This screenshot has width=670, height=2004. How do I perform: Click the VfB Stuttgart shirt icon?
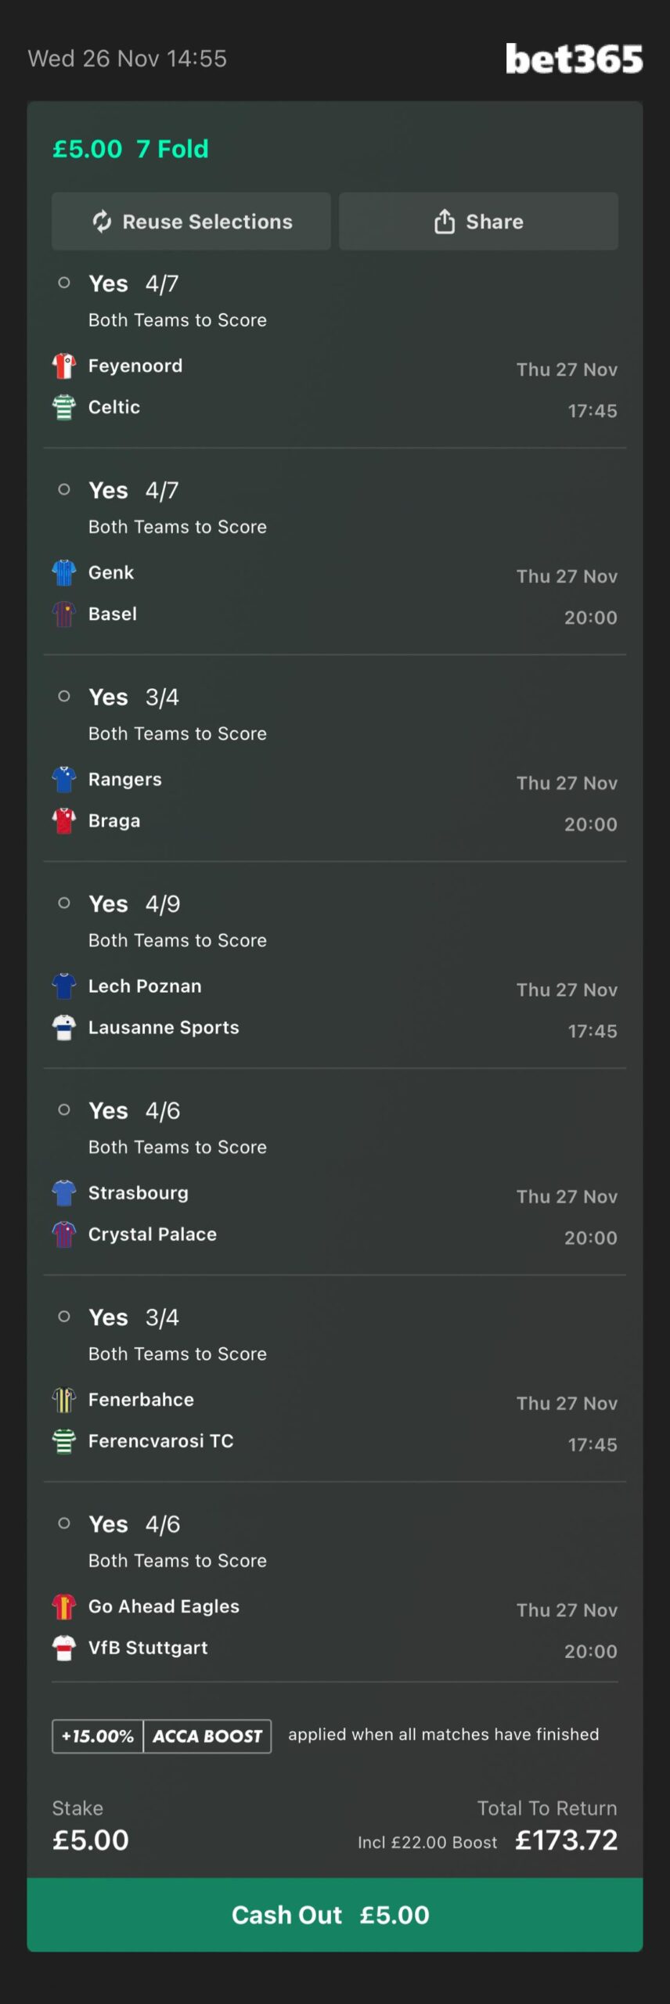64,1647
